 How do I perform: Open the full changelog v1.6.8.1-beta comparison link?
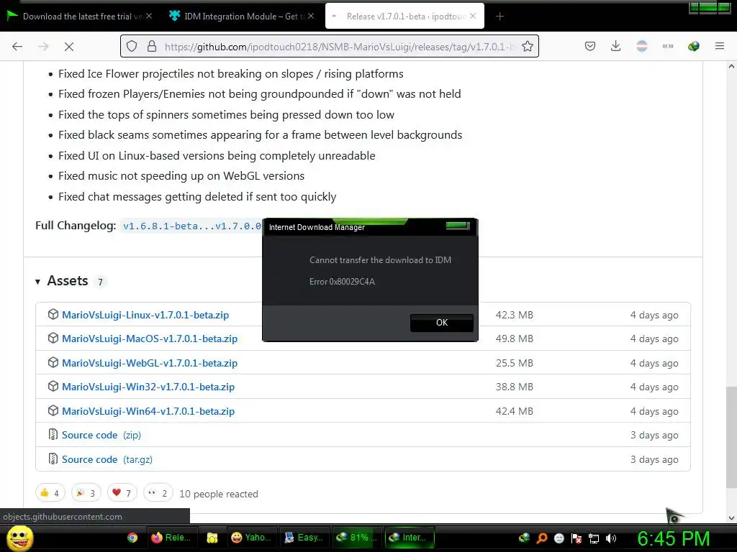pos(191,226)
